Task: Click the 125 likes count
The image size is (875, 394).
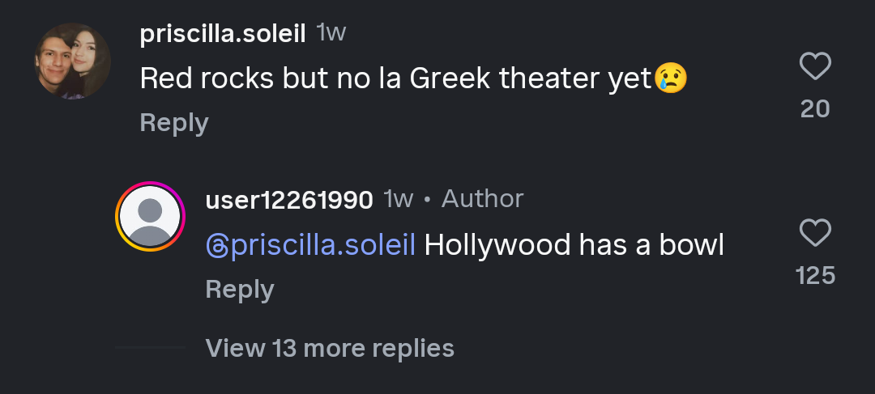Action: [x=815, y=276]
